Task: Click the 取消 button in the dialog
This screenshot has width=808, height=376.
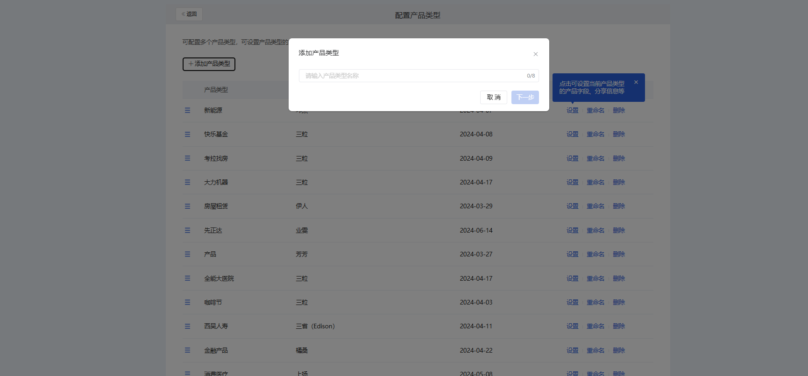Action: (x=494, y=97)
